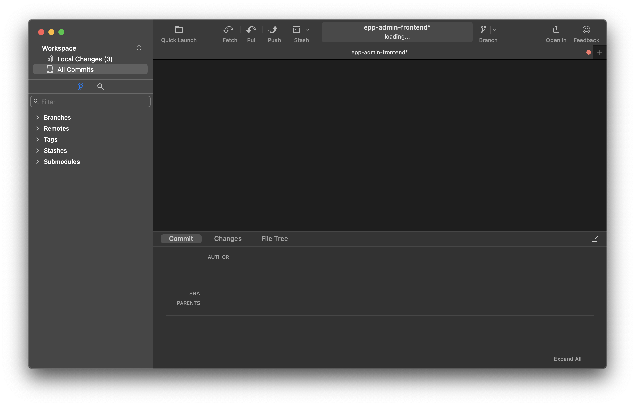Create a branch with the Branch icon
The image size is (635, 406).
click(x=483, y=30)
